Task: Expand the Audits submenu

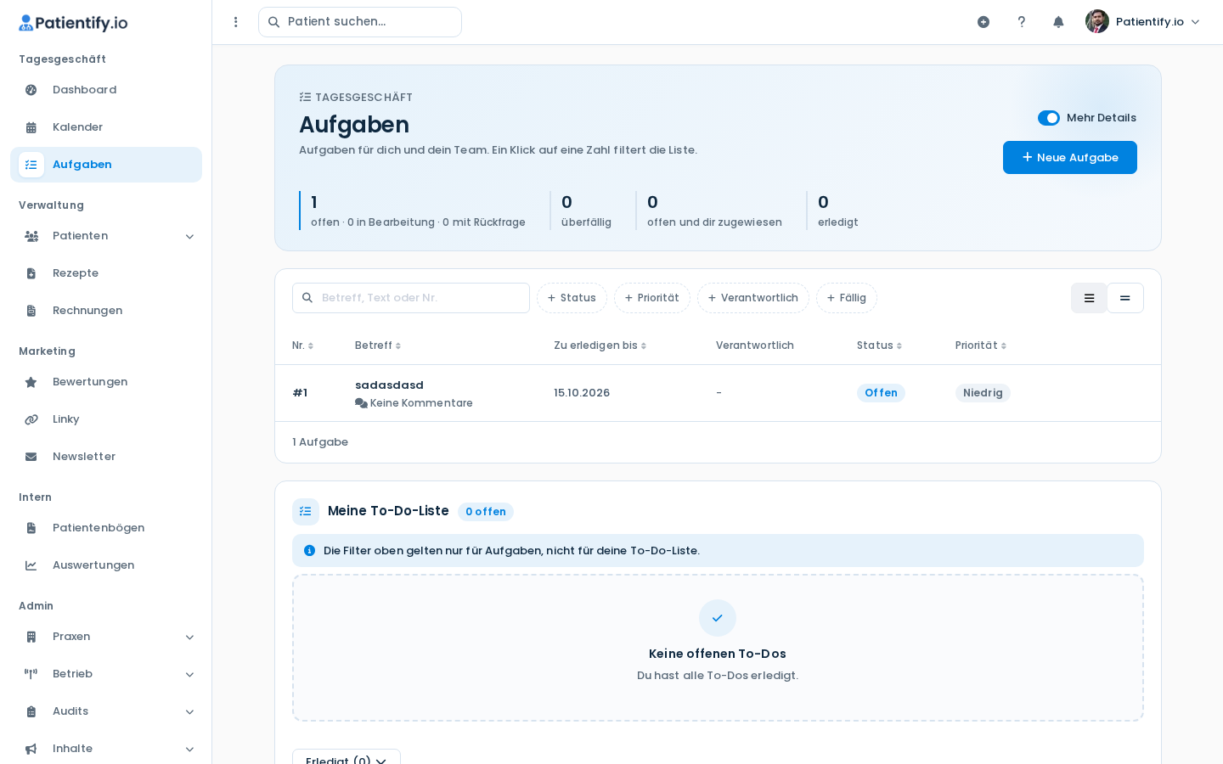Action: coord(189,711)
